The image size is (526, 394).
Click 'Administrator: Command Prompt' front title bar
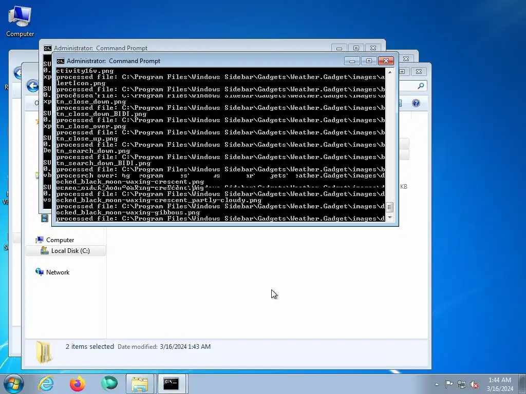click(x=114, y=61)
